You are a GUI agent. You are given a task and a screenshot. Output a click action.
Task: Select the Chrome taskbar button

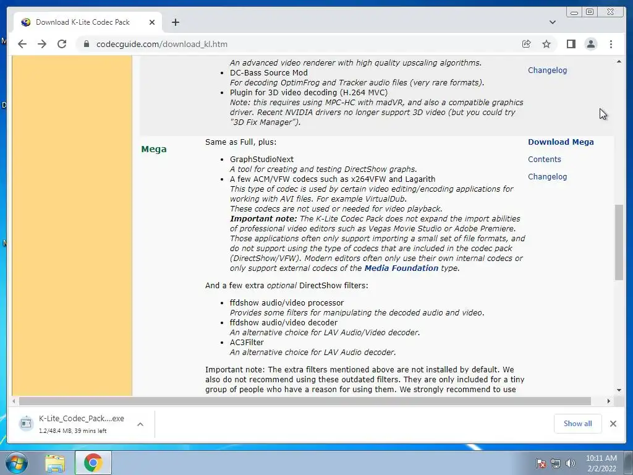pos(93,463)
